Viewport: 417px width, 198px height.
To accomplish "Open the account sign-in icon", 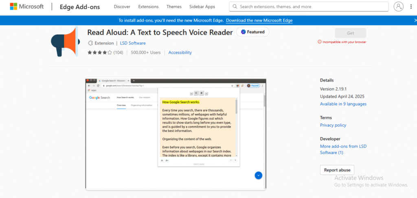I will (x=398, y=7).
